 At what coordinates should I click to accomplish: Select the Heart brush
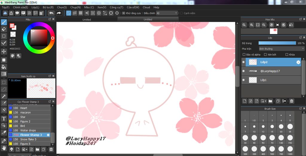point(29,108)
